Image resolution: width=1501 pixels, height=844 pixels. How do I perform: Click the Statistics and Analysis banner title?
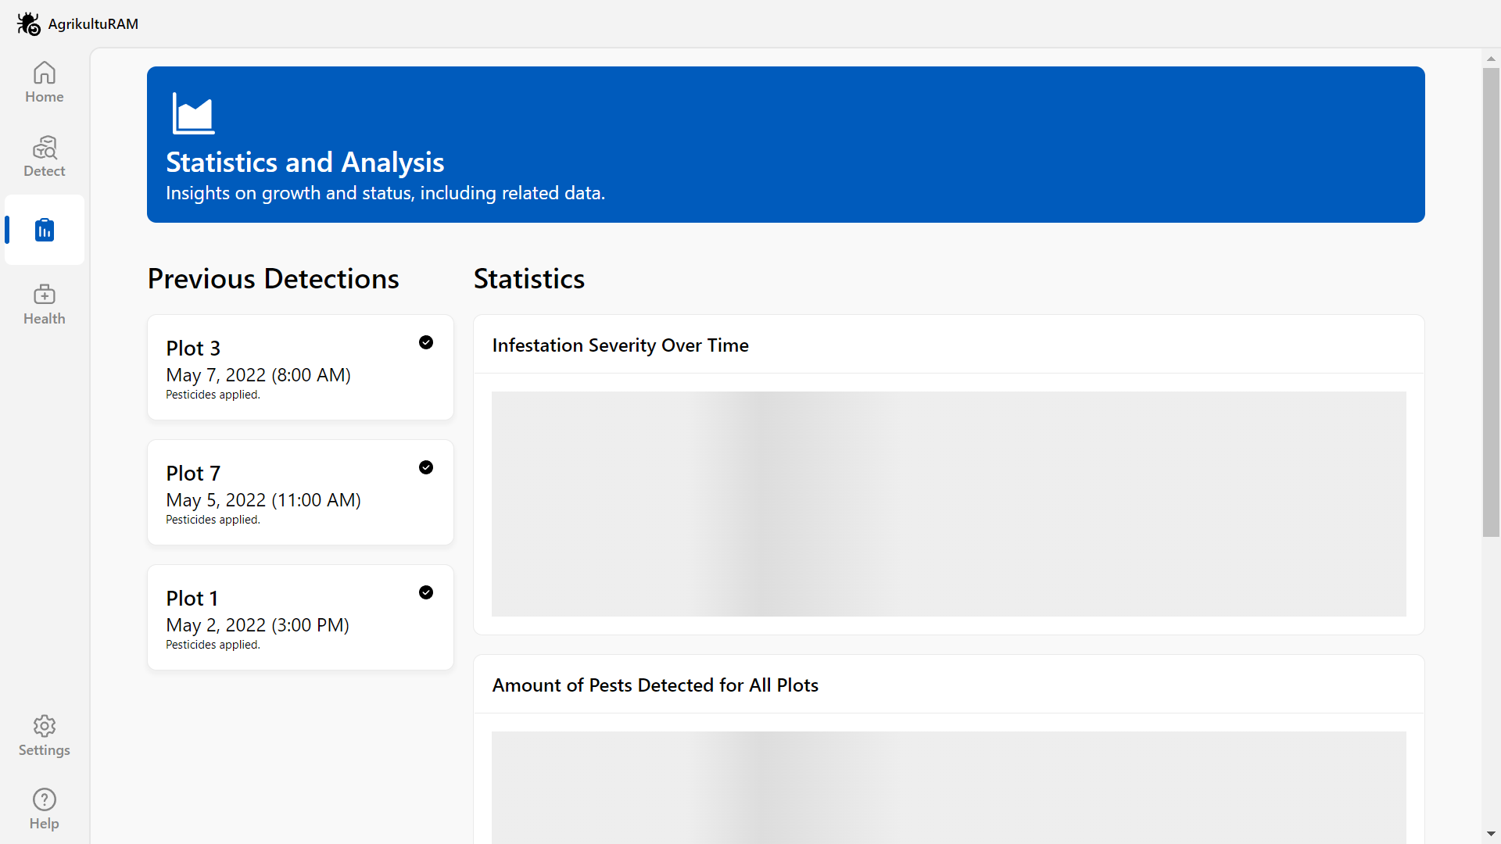pos(305,163)
